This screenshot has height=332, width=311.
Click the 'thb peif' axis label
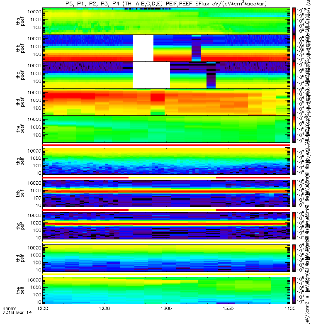point(20,193)
